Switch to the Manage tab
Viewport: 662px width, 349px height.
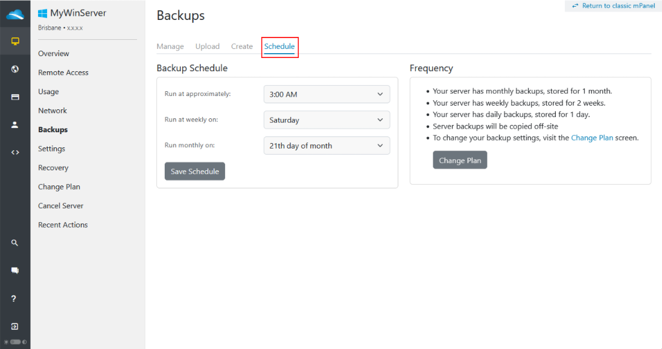[170, 46]
